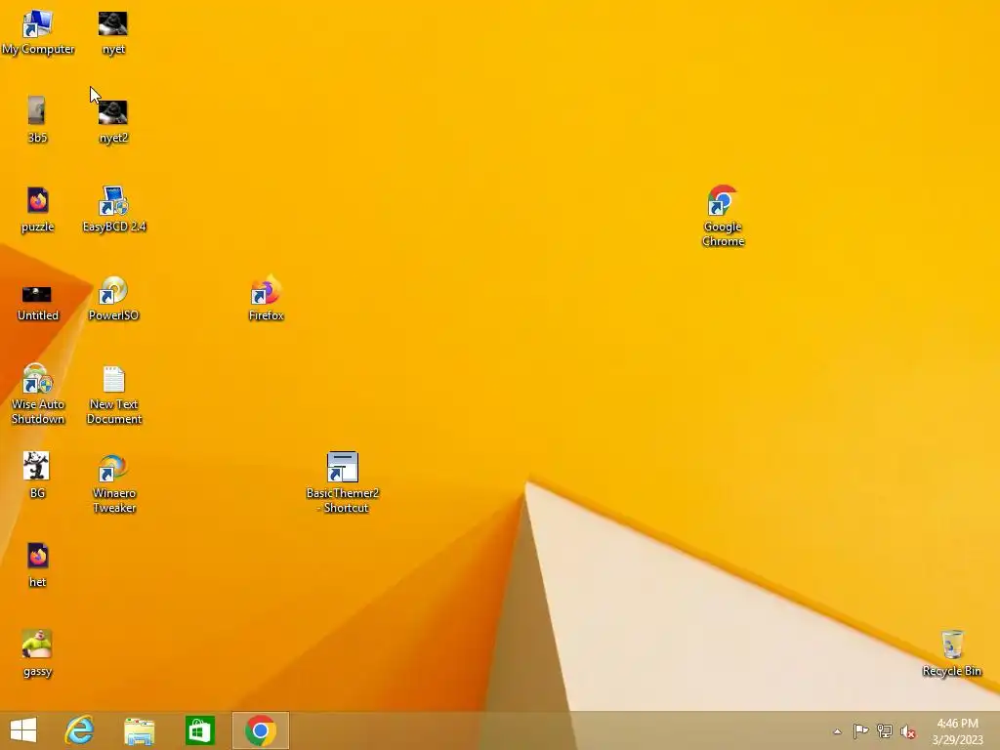1000x750 pixels.
Task: Select the Firefox desktop shortcut
Action: pos(266,299)
